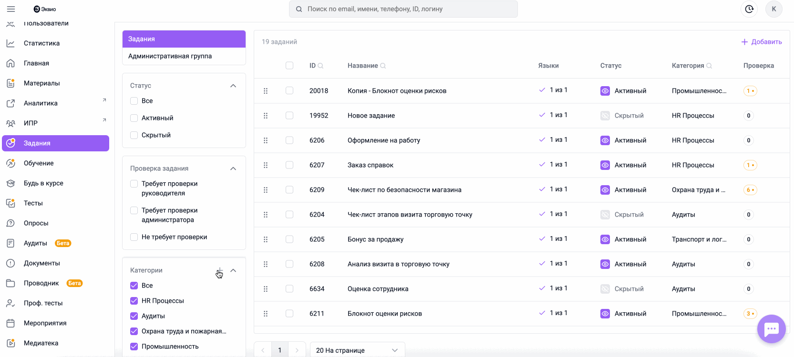Viewport: 794px width, 357px height.
Task: Click the eye status icon for task 6206
Action: click(x=605, y=140)
